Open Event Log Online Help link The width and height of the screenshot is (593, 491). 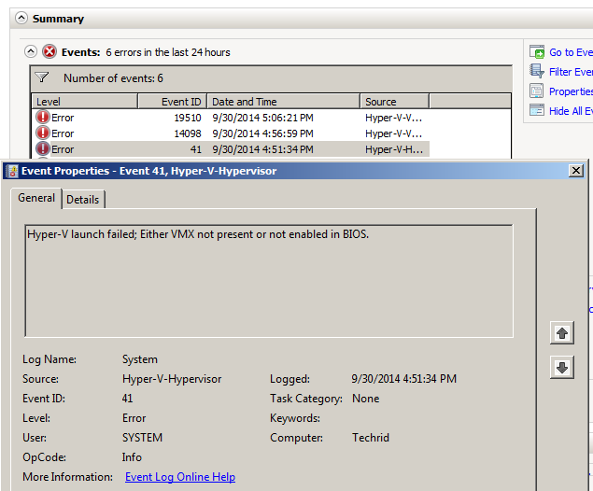pos(180,477)
